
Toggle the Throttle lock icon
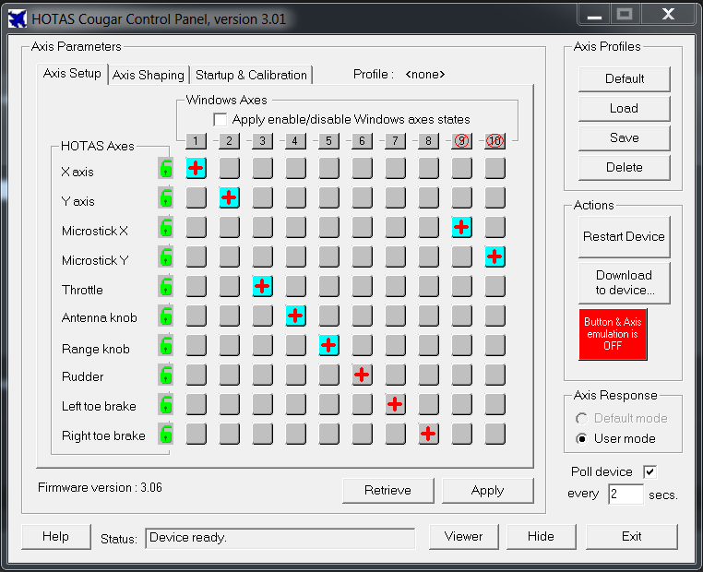click(165, 287)
